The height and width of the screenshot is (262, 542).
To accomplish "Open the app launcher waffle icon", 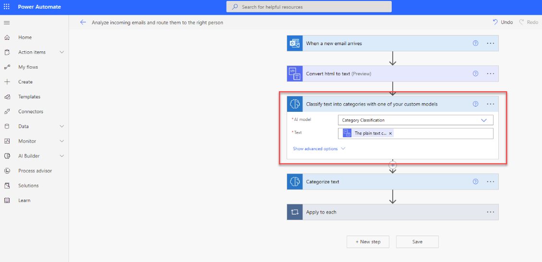I will (x=7, y=7).
